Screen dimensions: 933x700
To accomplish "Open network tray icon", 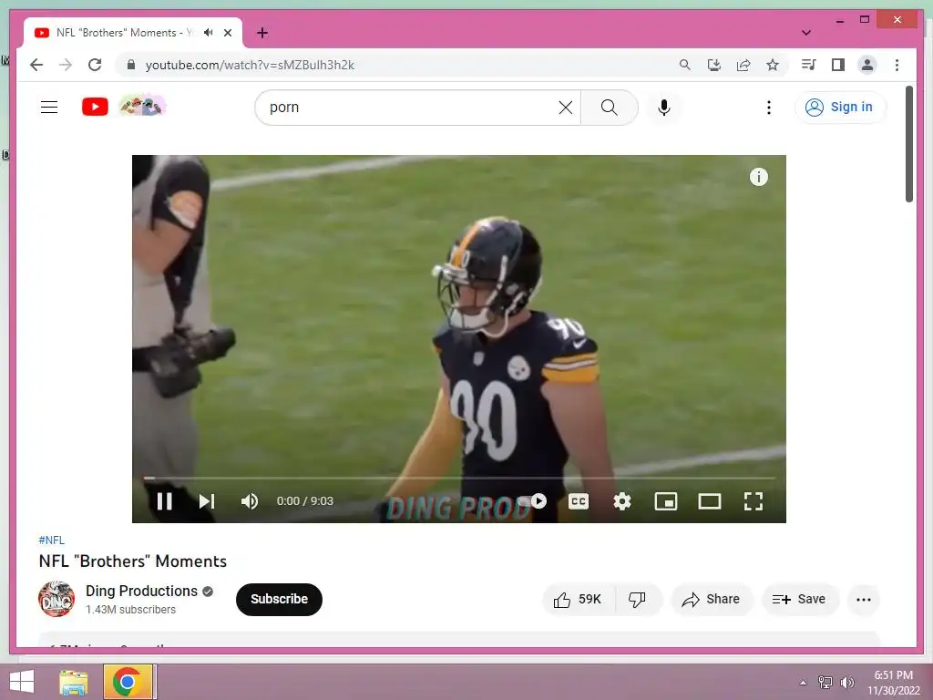I will pyautogui.click(x=825, y=683).
